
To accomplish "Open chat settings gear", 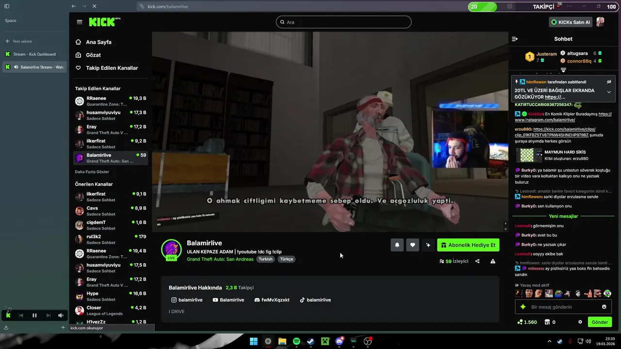I will pos(580,322).
